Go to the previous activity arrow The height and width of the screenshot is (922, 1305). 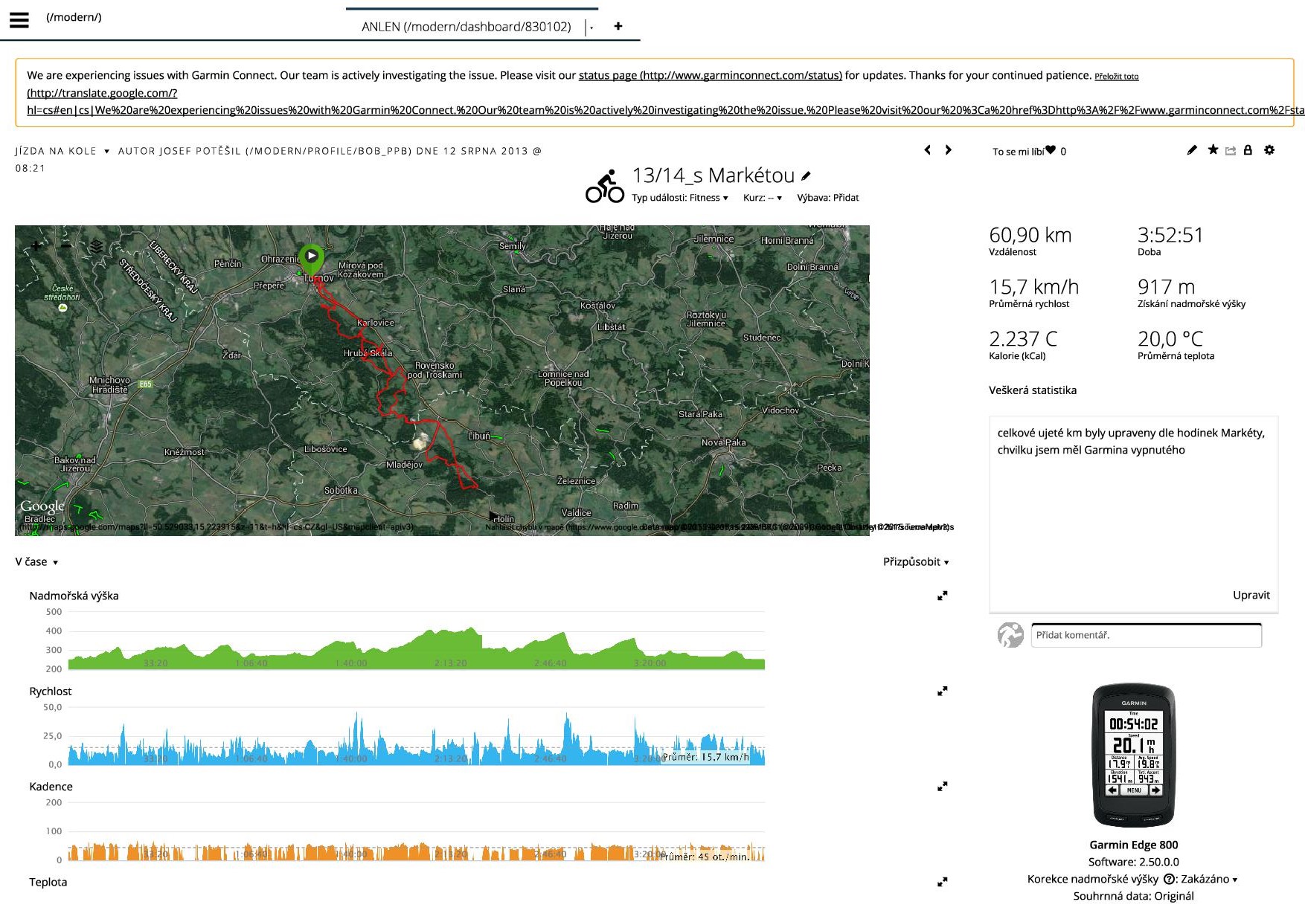click(927, 150)
